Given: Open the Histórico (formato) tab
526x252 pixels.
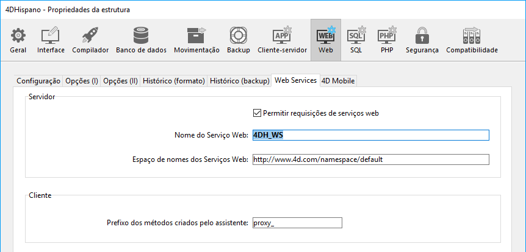Looking at the screenshot, I should (x=173, y=81).
